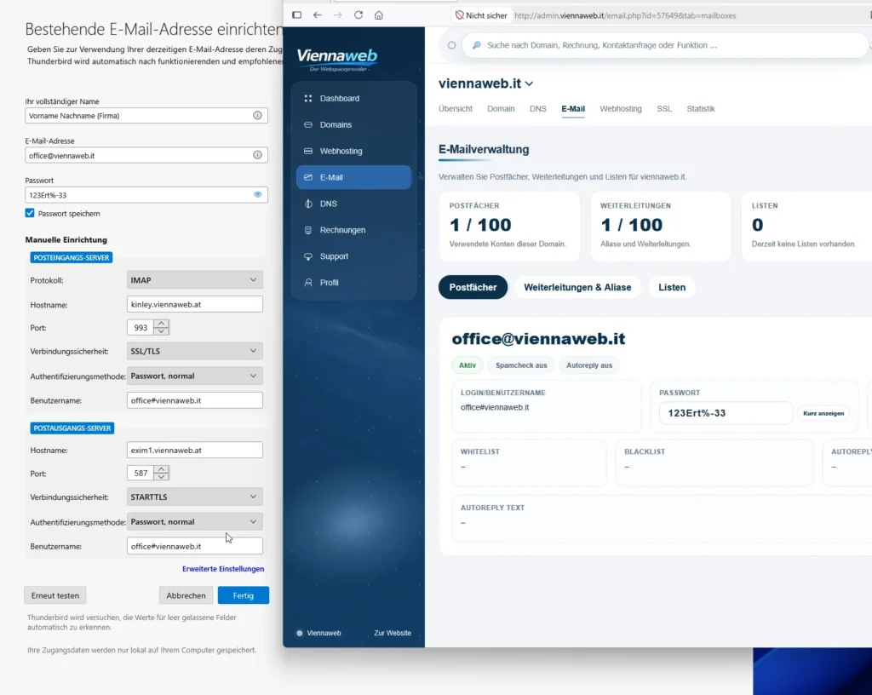Switch to the Webhosting tab
This screenshot has height=695, width=872.
[x=621, y=109]
